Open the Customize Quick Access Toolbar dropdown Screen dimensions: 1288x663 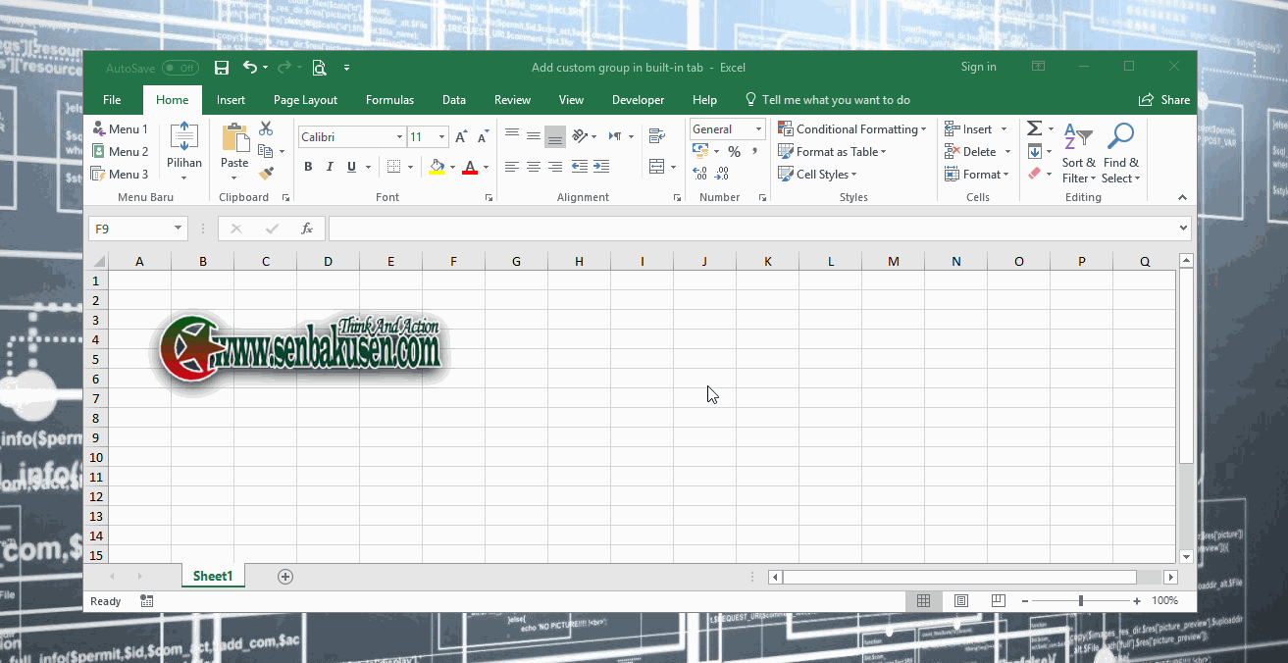[x=346, y=68]
